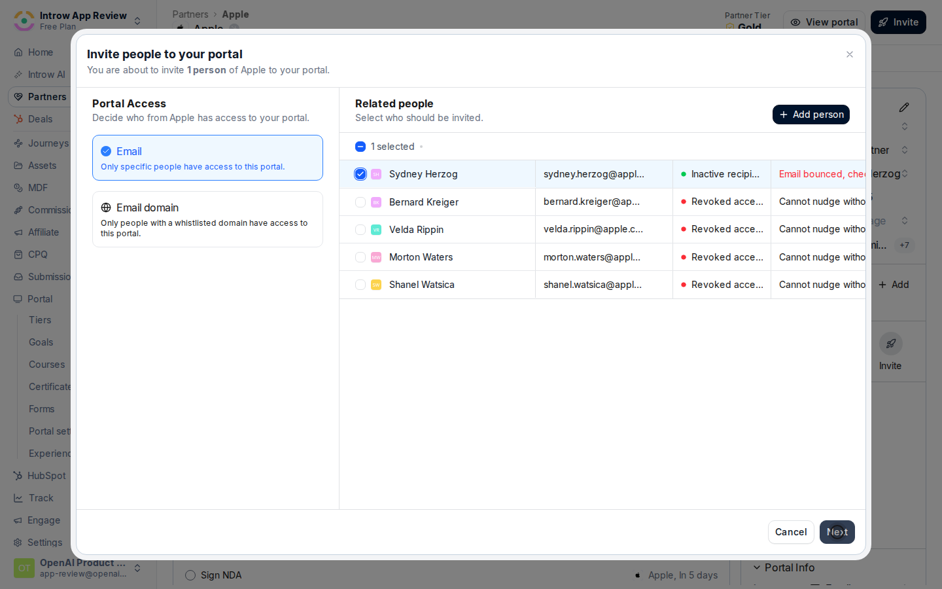Click the Cancel button

point(791,532)
